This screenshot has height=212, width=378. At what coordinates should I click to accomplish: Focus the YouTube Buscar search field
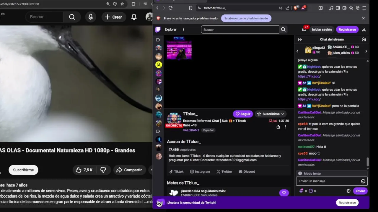[44, 17]
